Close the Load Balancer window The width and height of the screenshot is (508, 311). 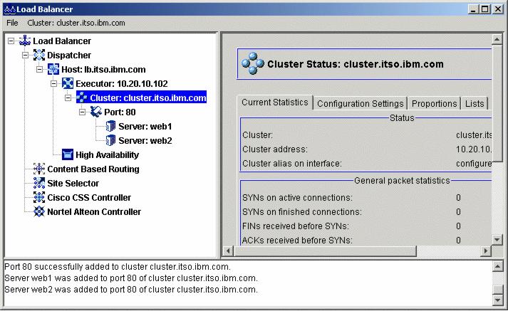498,9
